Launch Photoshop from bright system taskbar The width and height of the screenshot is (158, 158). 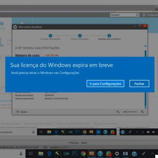[x=75, y=153]
